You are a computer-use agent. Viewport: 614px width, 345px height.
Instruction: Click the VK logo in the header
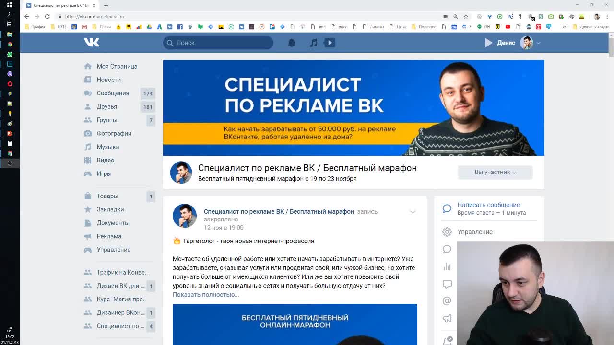point(92,43)
